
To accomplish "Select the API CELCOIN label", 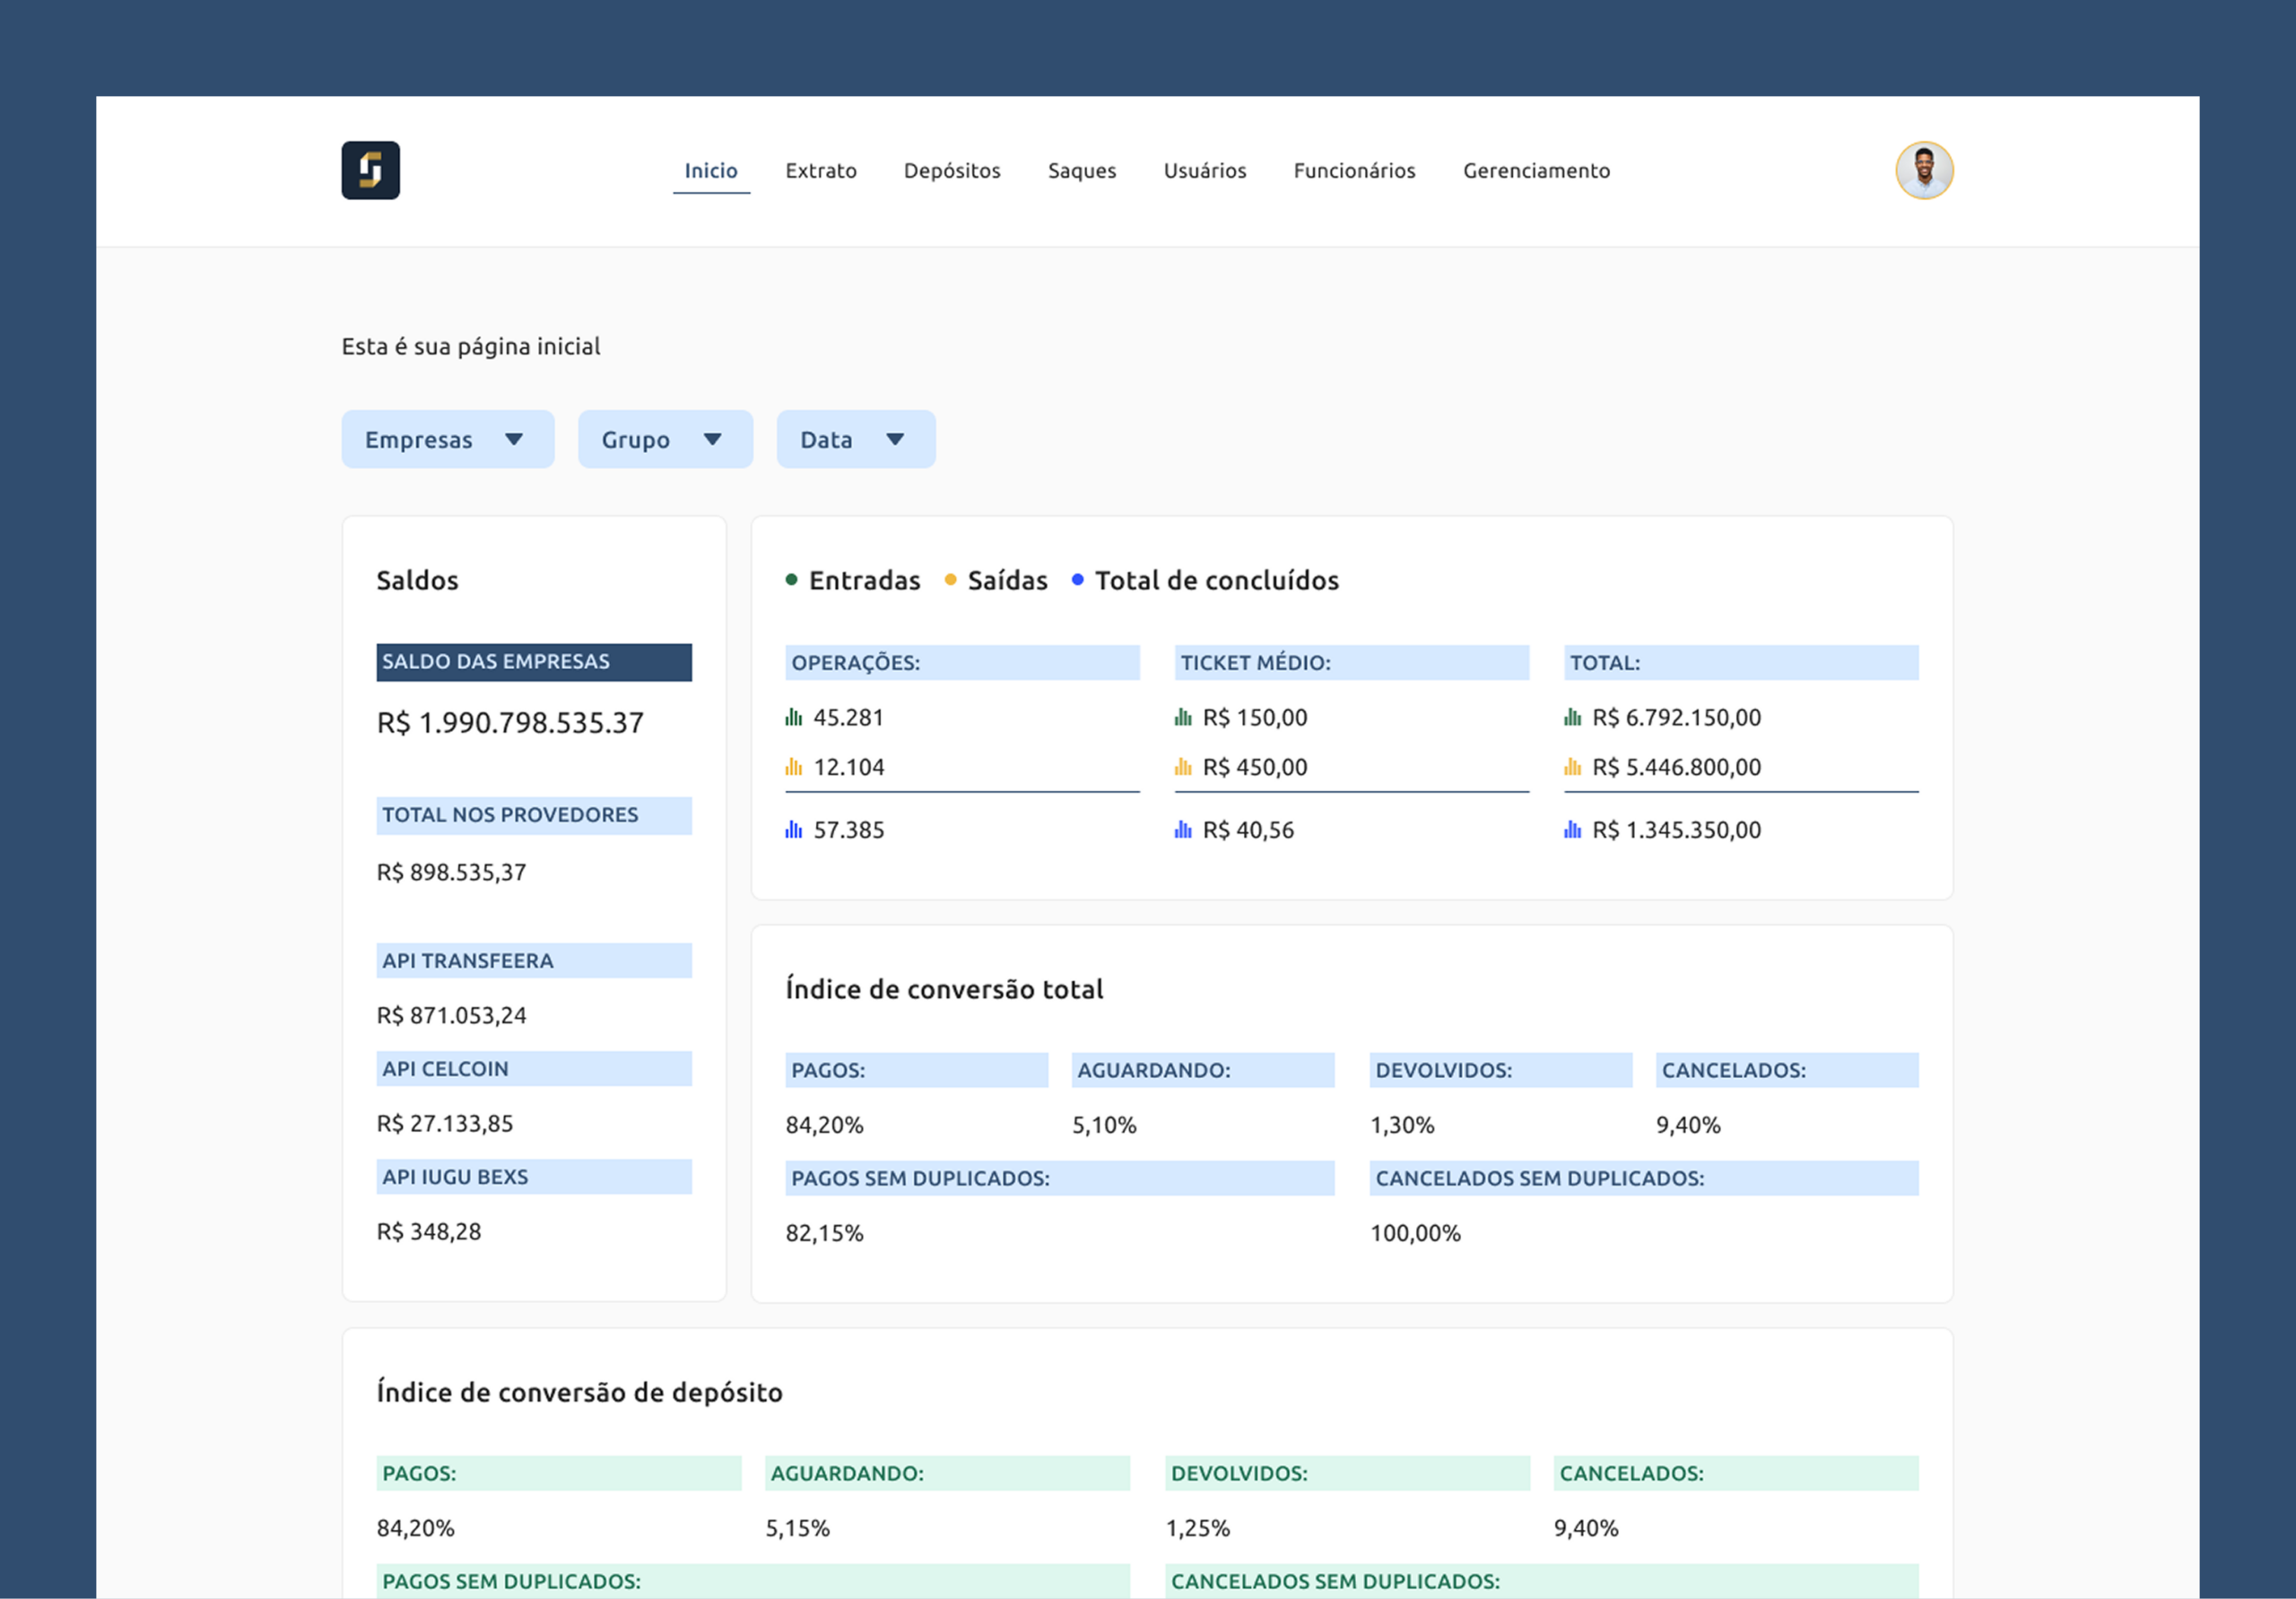I will coord(534,1069).
